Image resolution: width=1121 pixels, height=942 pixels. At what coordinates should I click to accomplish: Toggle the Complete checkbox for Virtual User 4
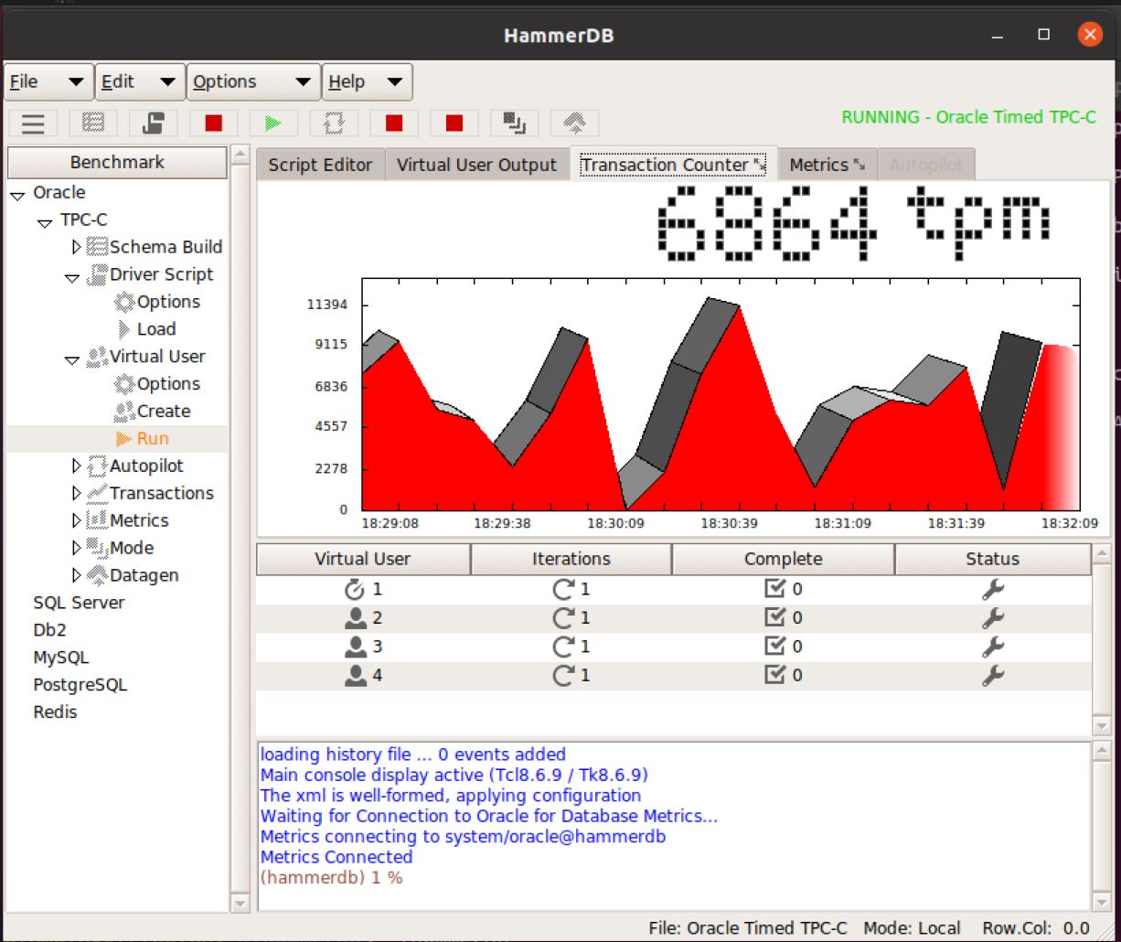[x=774, y=675]
